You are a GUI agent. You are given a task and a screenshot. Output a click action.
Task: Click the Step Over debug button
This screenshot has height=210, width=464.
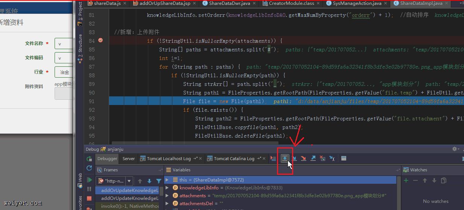(285, 159)
